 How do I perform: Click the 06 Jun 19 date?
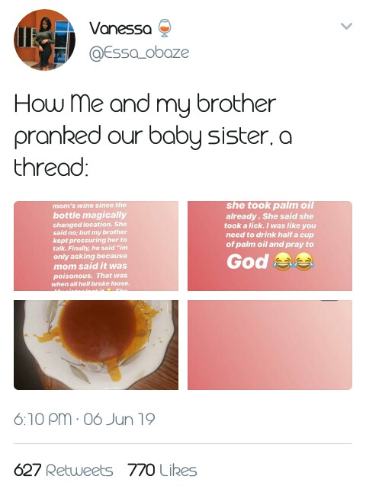119,419
